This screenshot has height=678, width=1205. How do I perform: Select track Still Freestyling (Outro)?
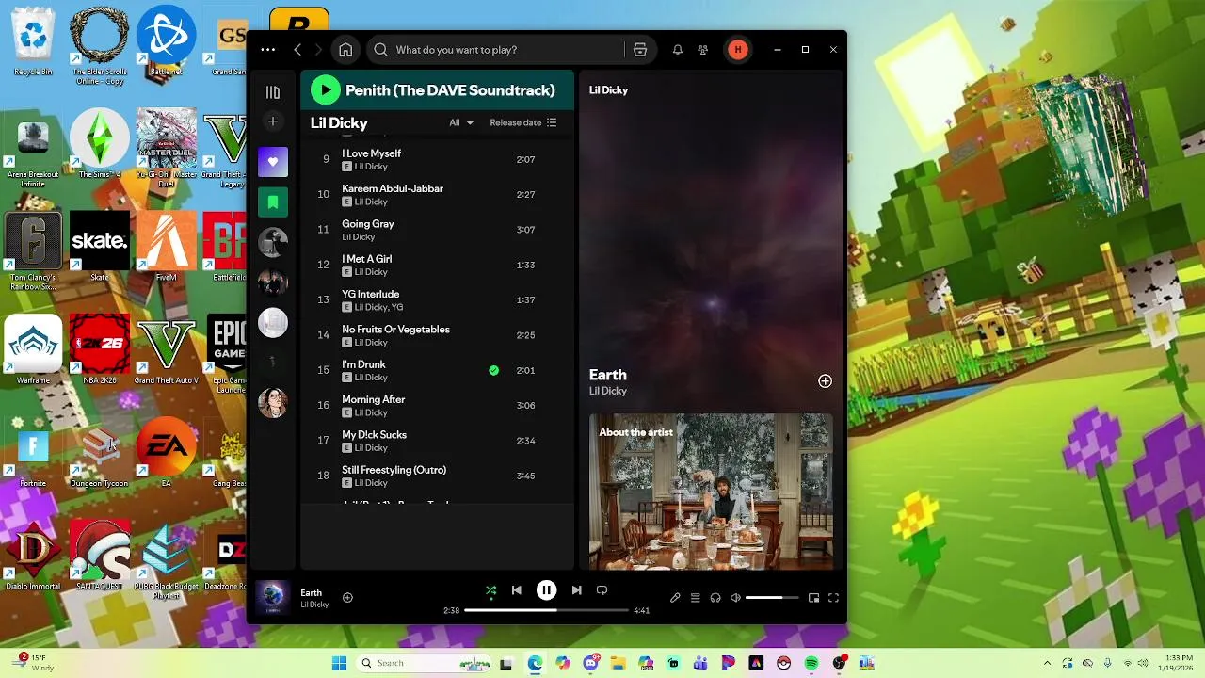coord(437,476)
